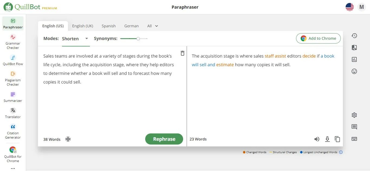The image size is (370, 171).
Task: Open keyboard shortcuts panel icon
Action: pyautogui.click(x=354, y=139)
